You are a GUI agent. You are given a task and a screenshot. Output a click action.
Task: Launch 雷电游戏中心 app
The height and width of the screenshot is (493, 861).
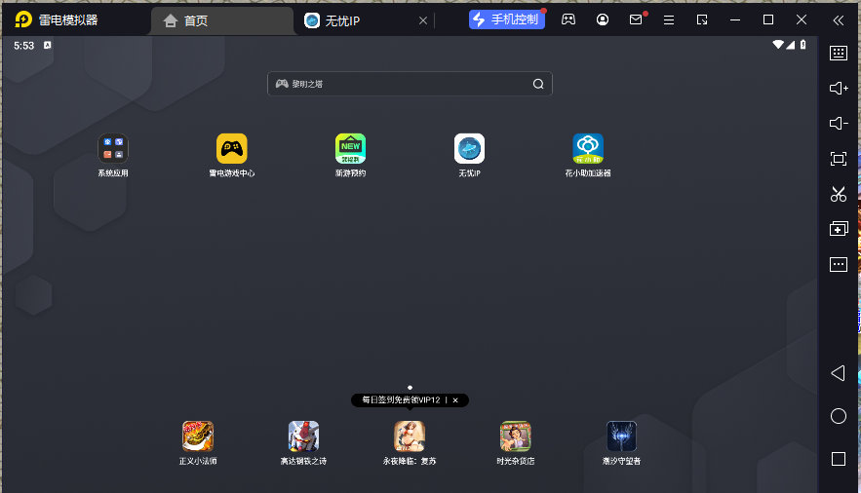tap(232, 149)
